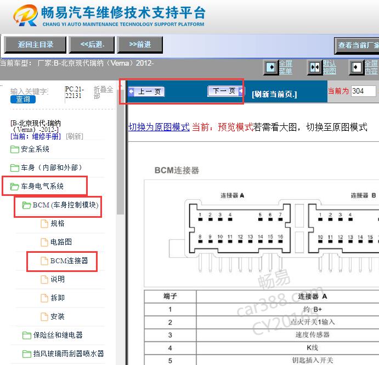Click the current page number field 304
The image size is (379, 365).
364,91
